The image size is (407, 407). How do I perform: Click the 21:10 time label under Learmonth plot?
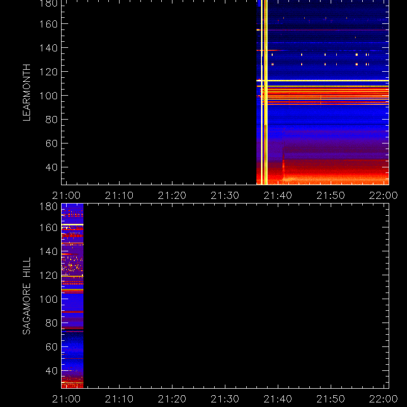pos(119,195)
